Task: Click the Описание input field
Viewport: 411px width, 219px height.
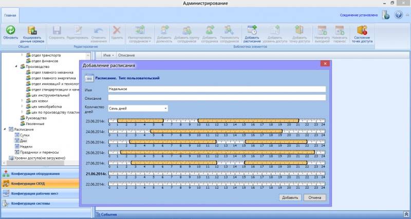Action: coord(216,97)
